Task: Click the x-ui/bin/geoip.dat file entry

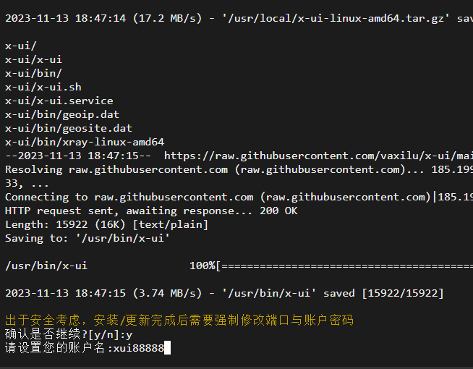Action: pos(62,114)
